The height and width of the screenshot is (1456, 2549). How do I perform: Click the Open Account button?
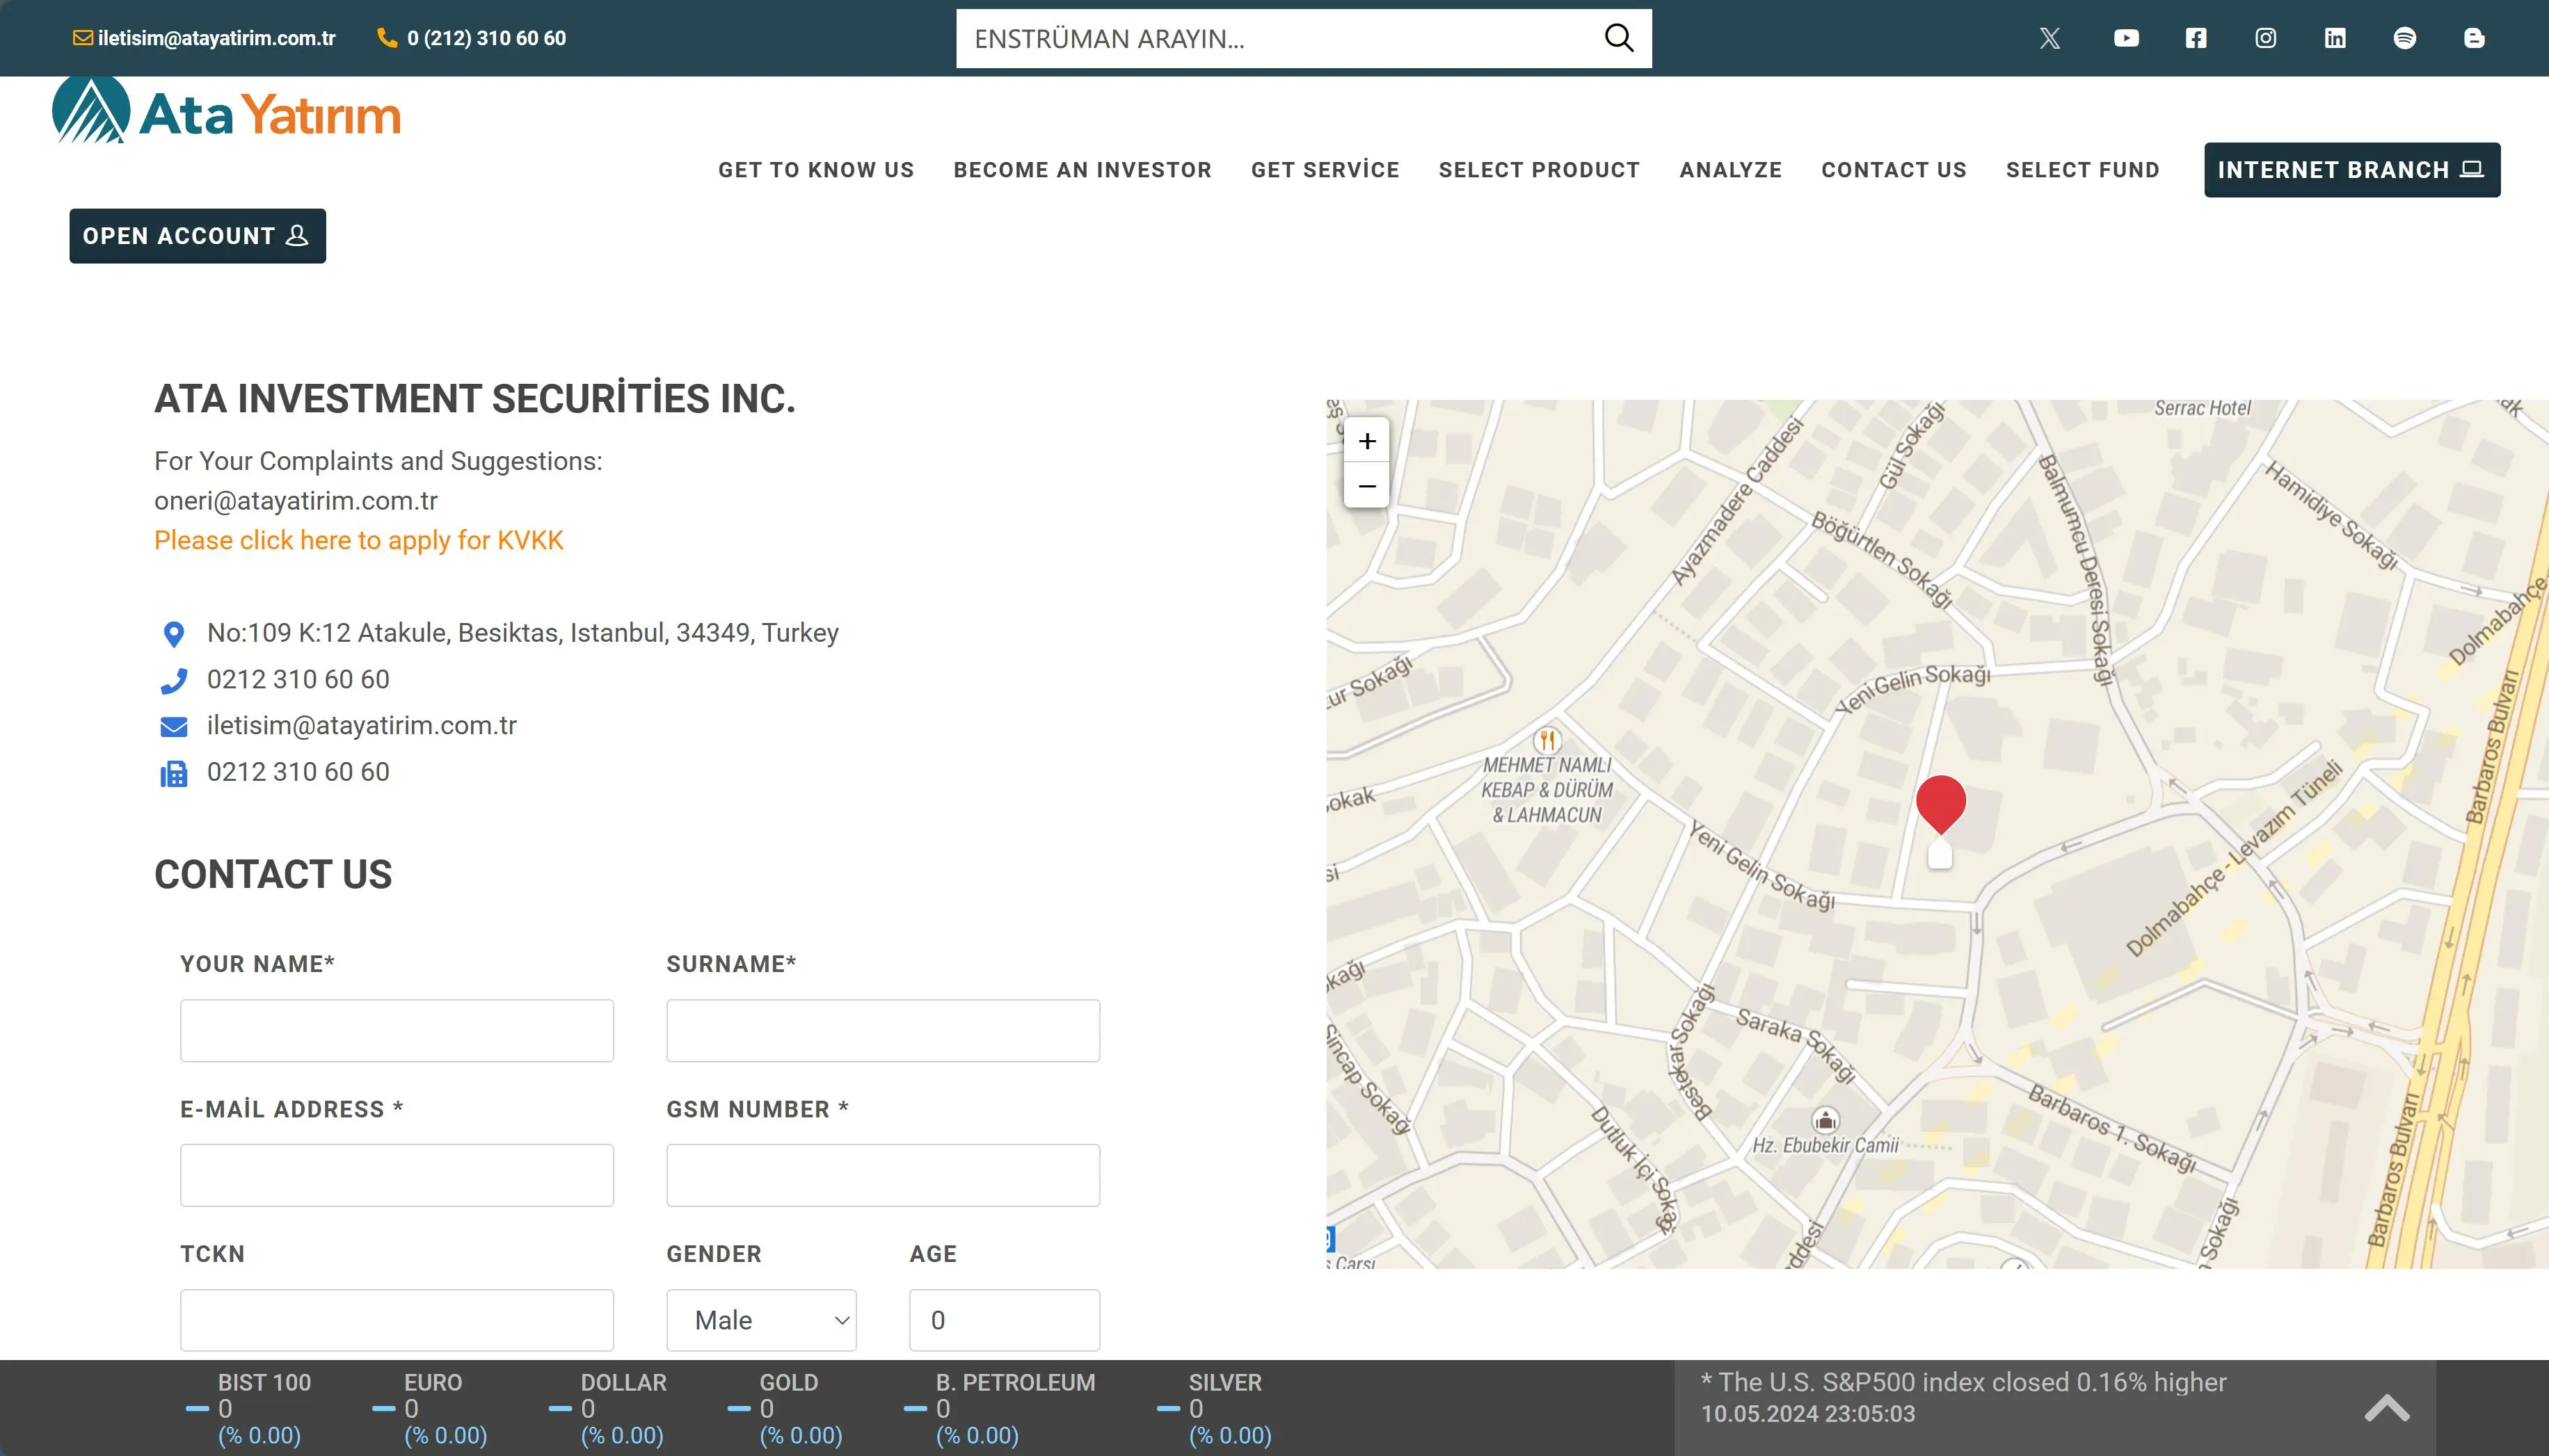pos(197,236)
